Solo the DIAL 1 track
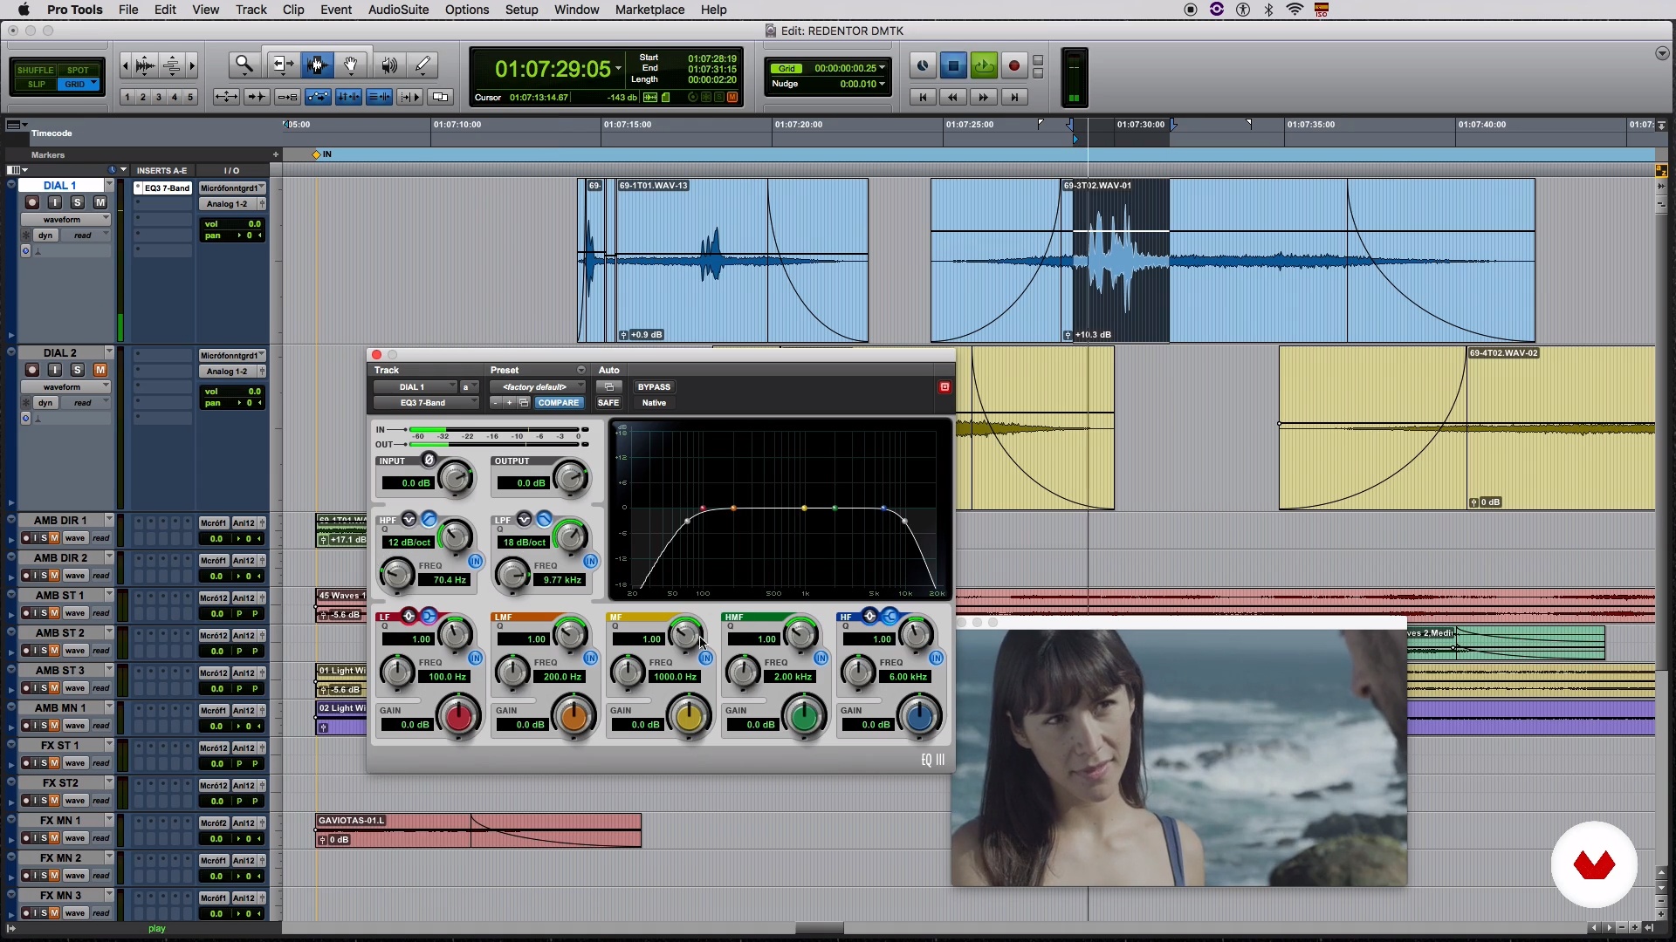Image resolution: width=1676 pixels, height=942 pixels. (x=77, y=202)
